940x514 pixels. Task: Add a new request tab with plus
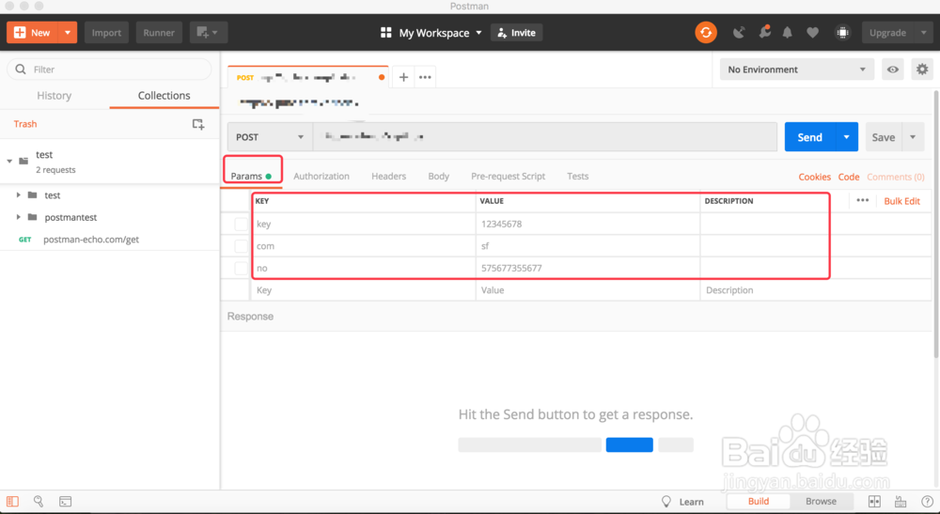coord(403,77)
